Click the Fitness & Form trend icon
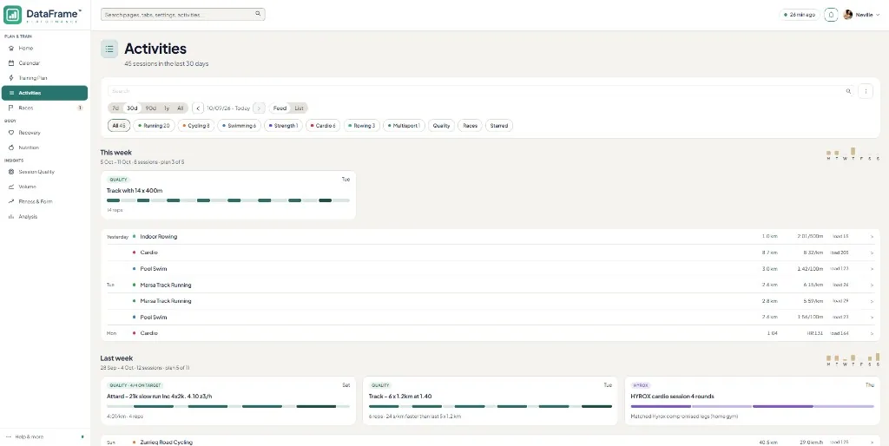The height and width of the screenshot is (446, 889). click(x=10, y=201)
